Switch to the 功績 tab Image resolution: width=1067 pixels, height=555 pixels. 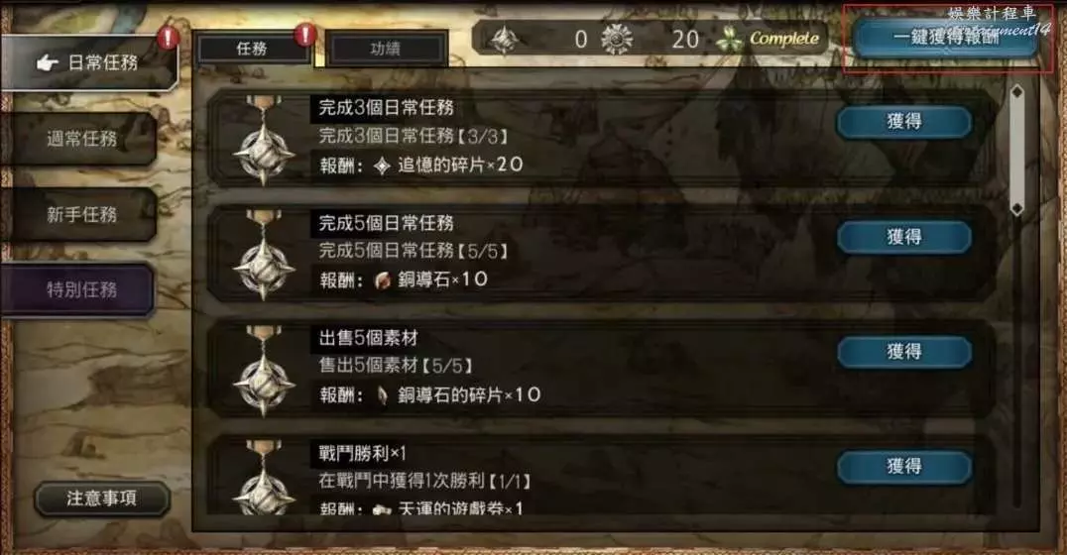[x=386, y=49]
